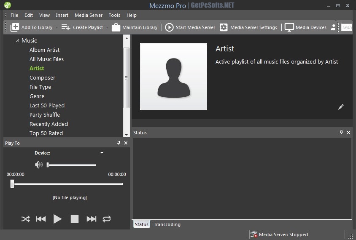Click the playback position seek slider

point(67,184)
